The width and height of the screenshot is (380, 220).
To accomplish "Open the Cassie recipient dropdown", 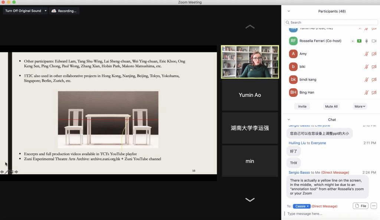I will coord(301,206).
